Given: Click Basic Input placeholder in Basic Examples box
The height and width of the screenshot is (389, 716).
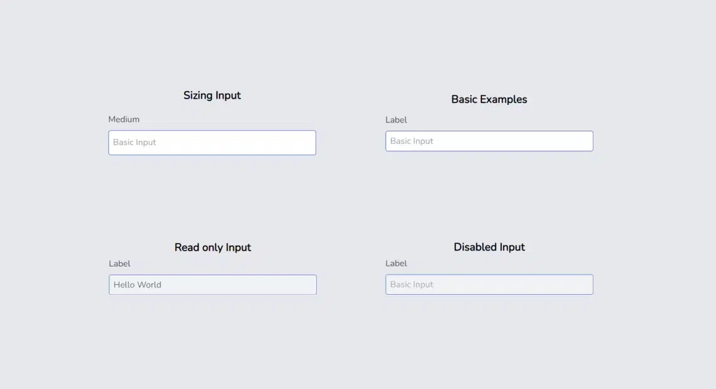Looking at the screenshot, I should click(x=412, y=141).
